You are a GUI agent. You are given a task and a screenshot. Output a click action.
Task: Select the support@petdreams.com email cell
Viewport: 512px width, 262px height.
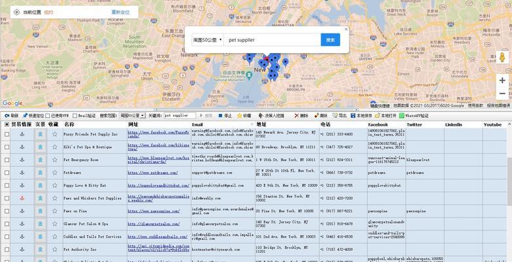(223, 173)
